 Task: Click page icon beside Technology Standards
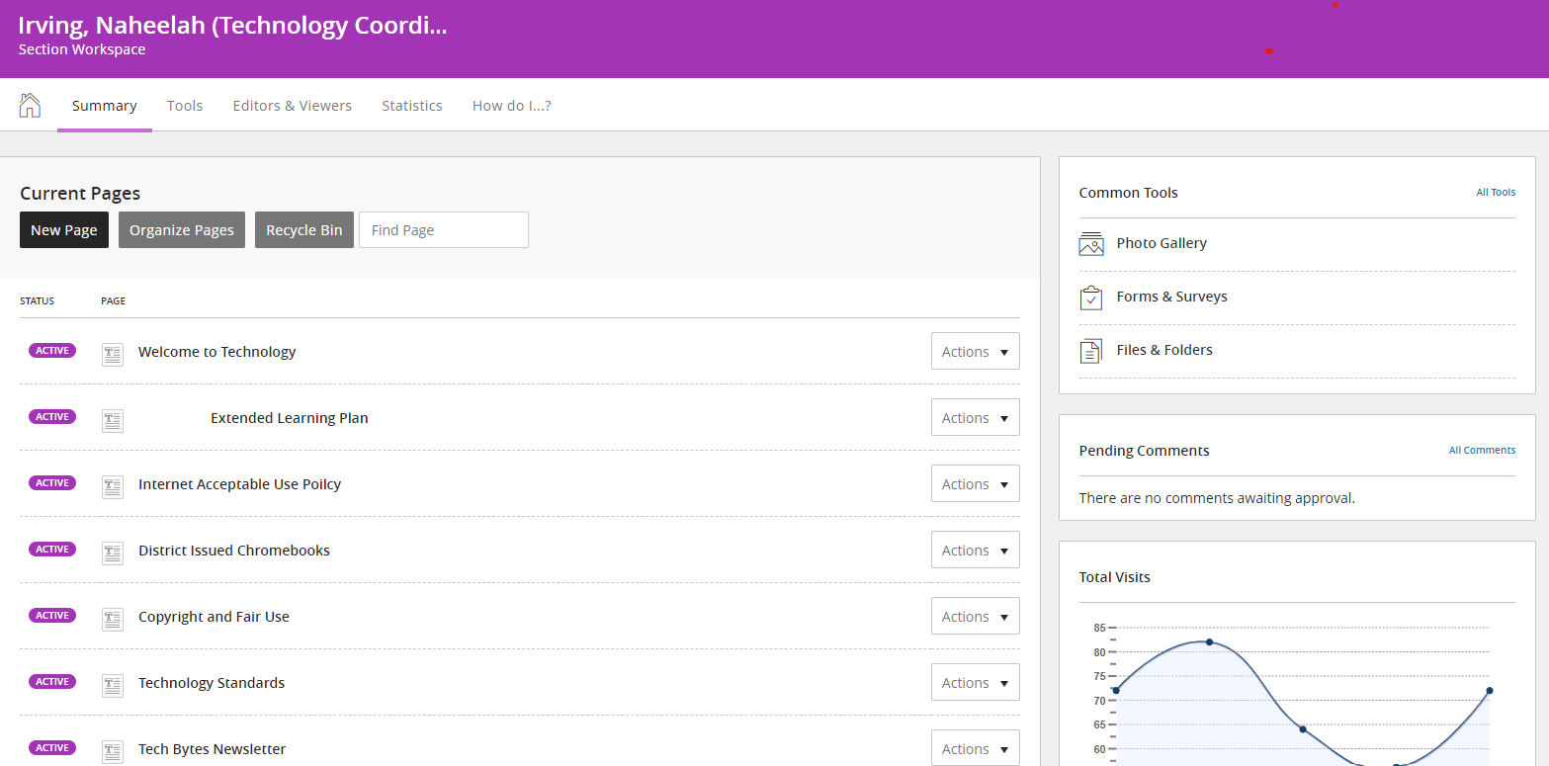tap(113, 685)
